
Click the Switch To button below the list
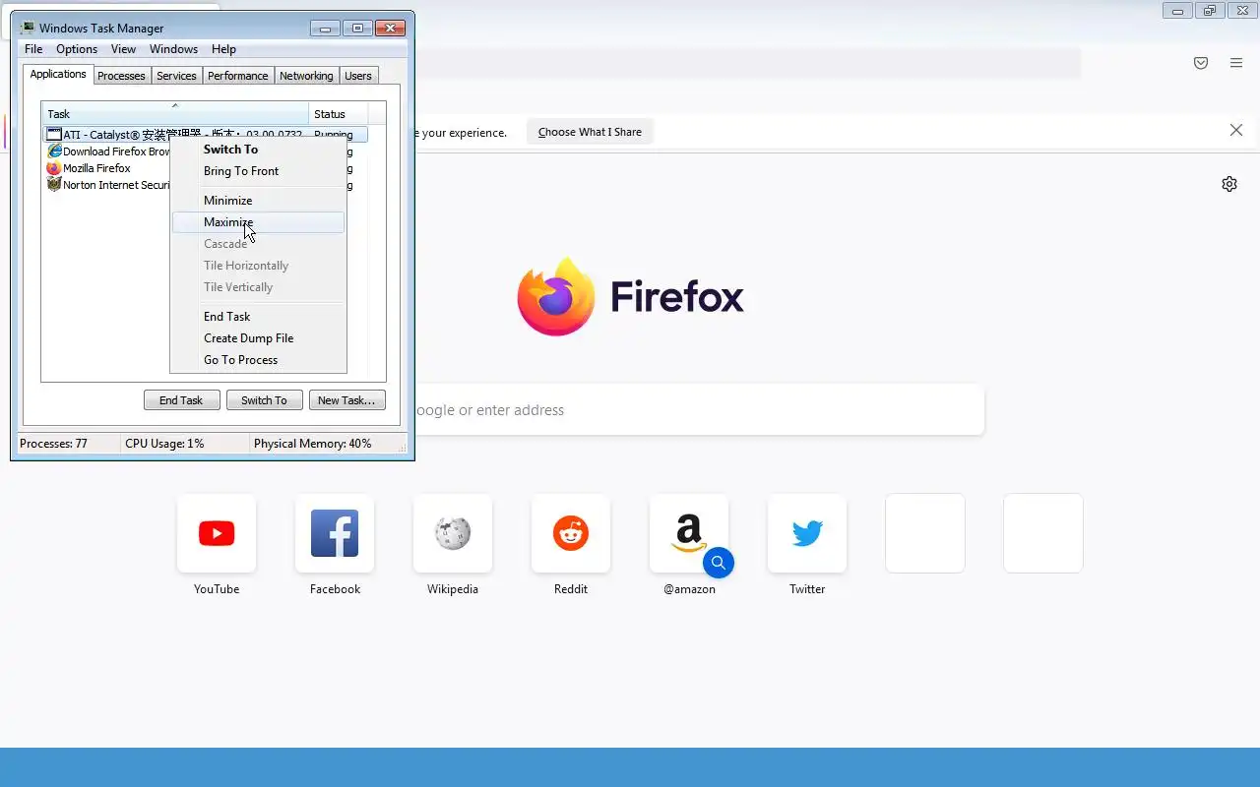coord(264,400)
